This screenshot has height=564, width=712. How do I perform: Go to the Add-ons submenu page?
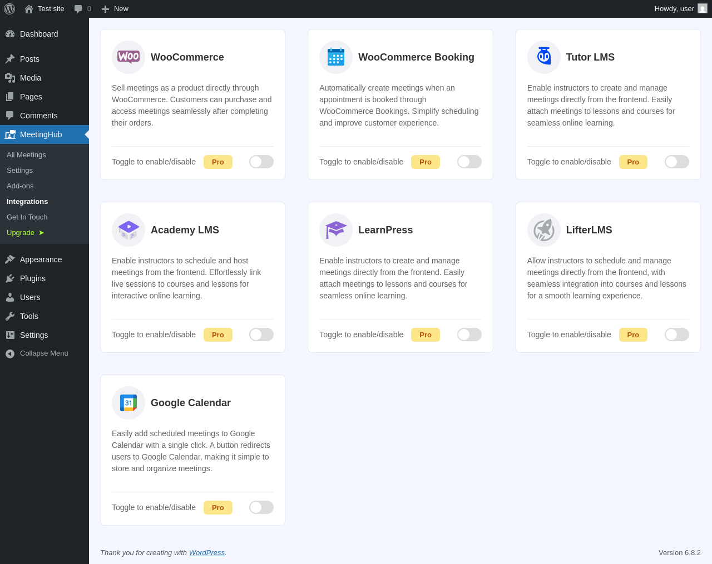coord(20,186)
